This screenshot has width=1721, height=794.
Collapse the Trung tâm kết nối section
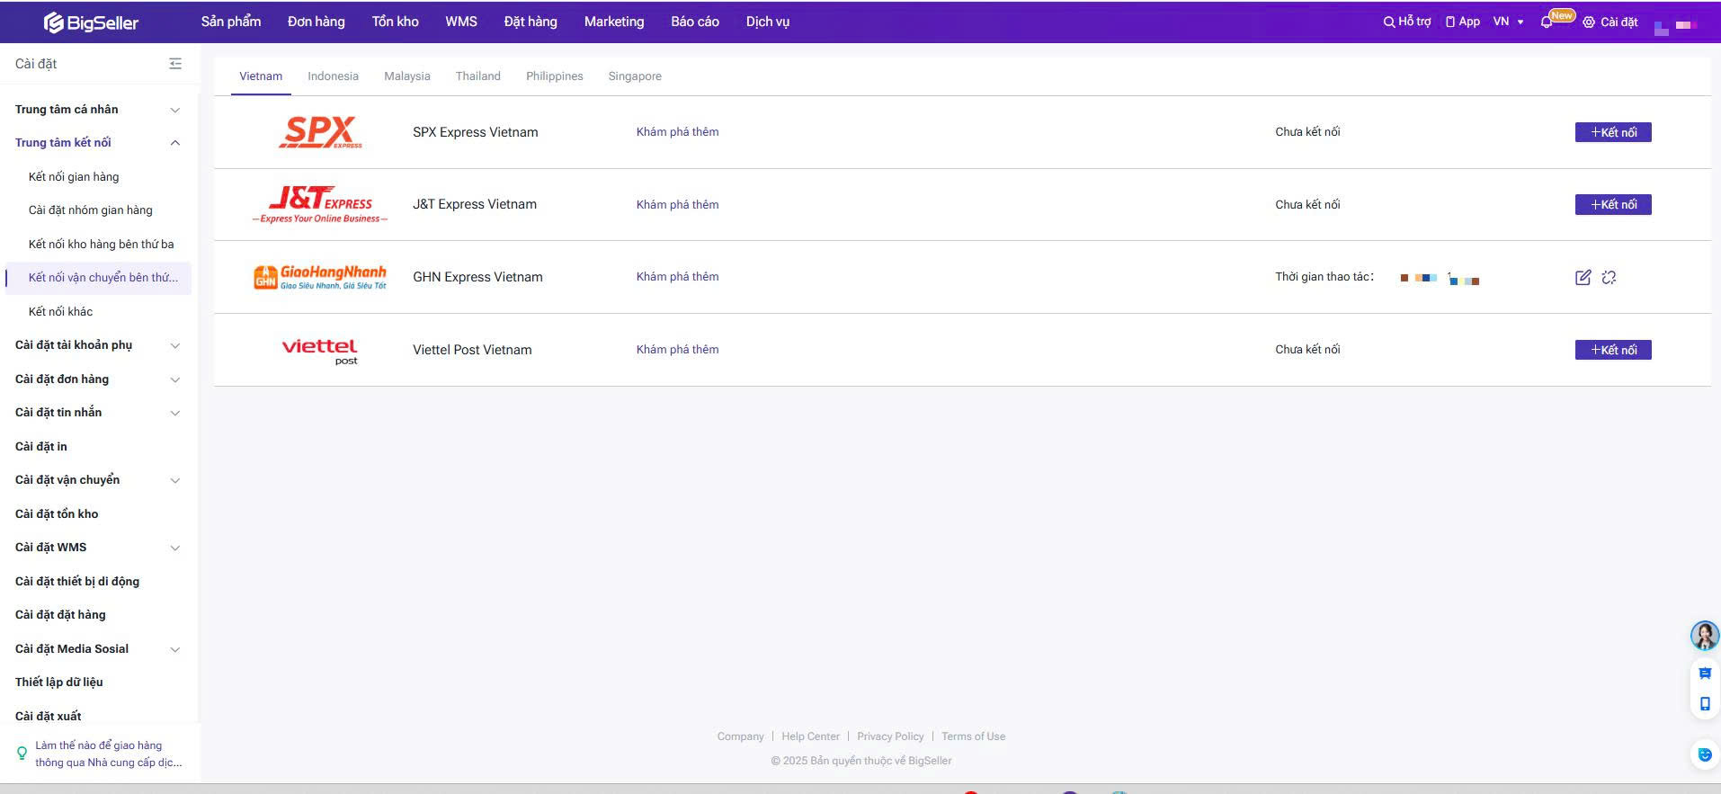coord(175,143)
